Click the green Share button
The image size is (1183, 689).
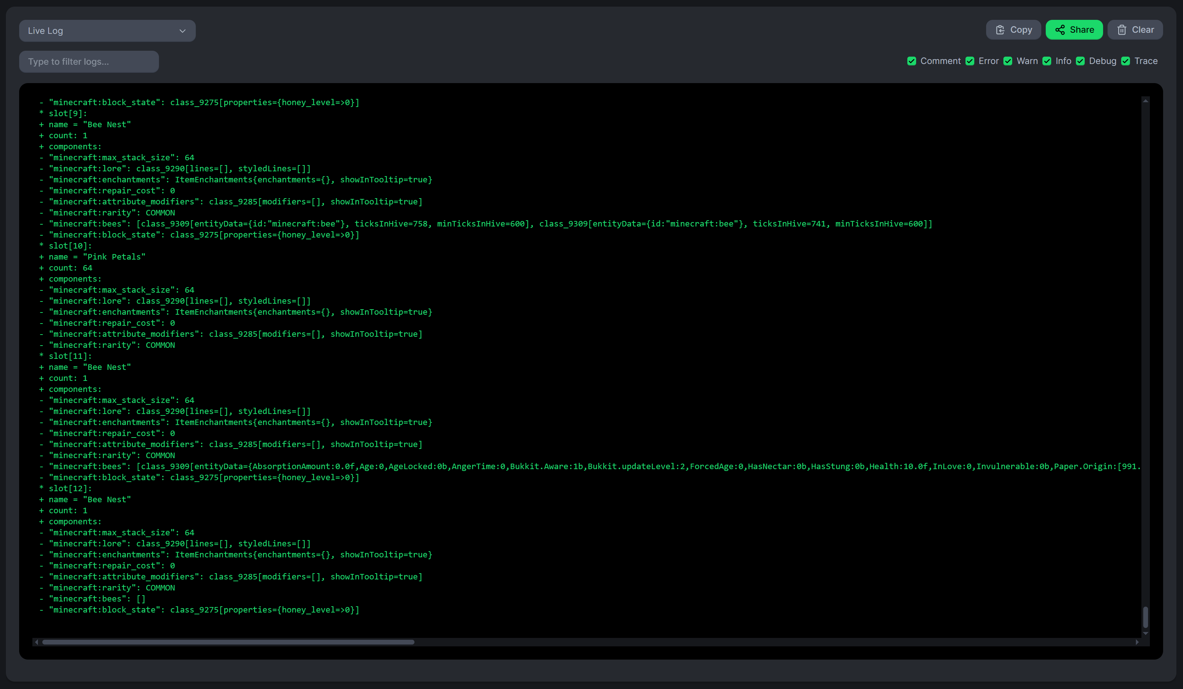tap(1074, 29)
